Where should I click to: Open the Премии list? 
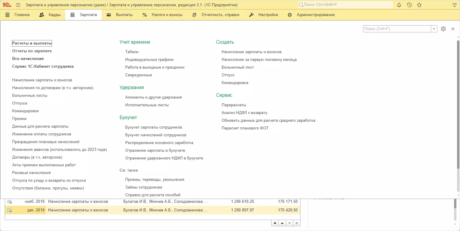coord(19,119)
